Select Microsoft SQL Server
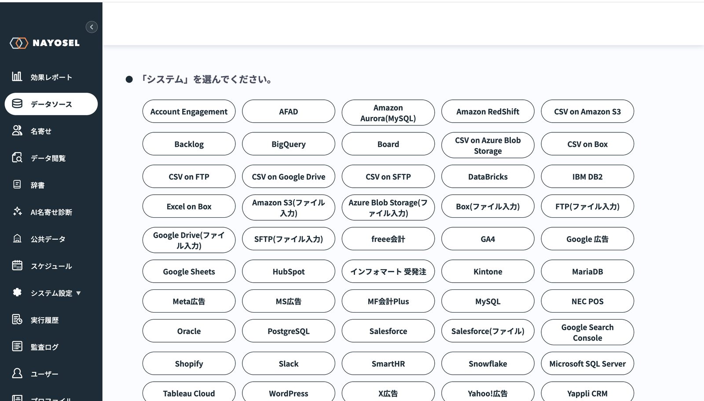Image resolution: width=704 pixels, height=401 pixels. coord(587,364)
